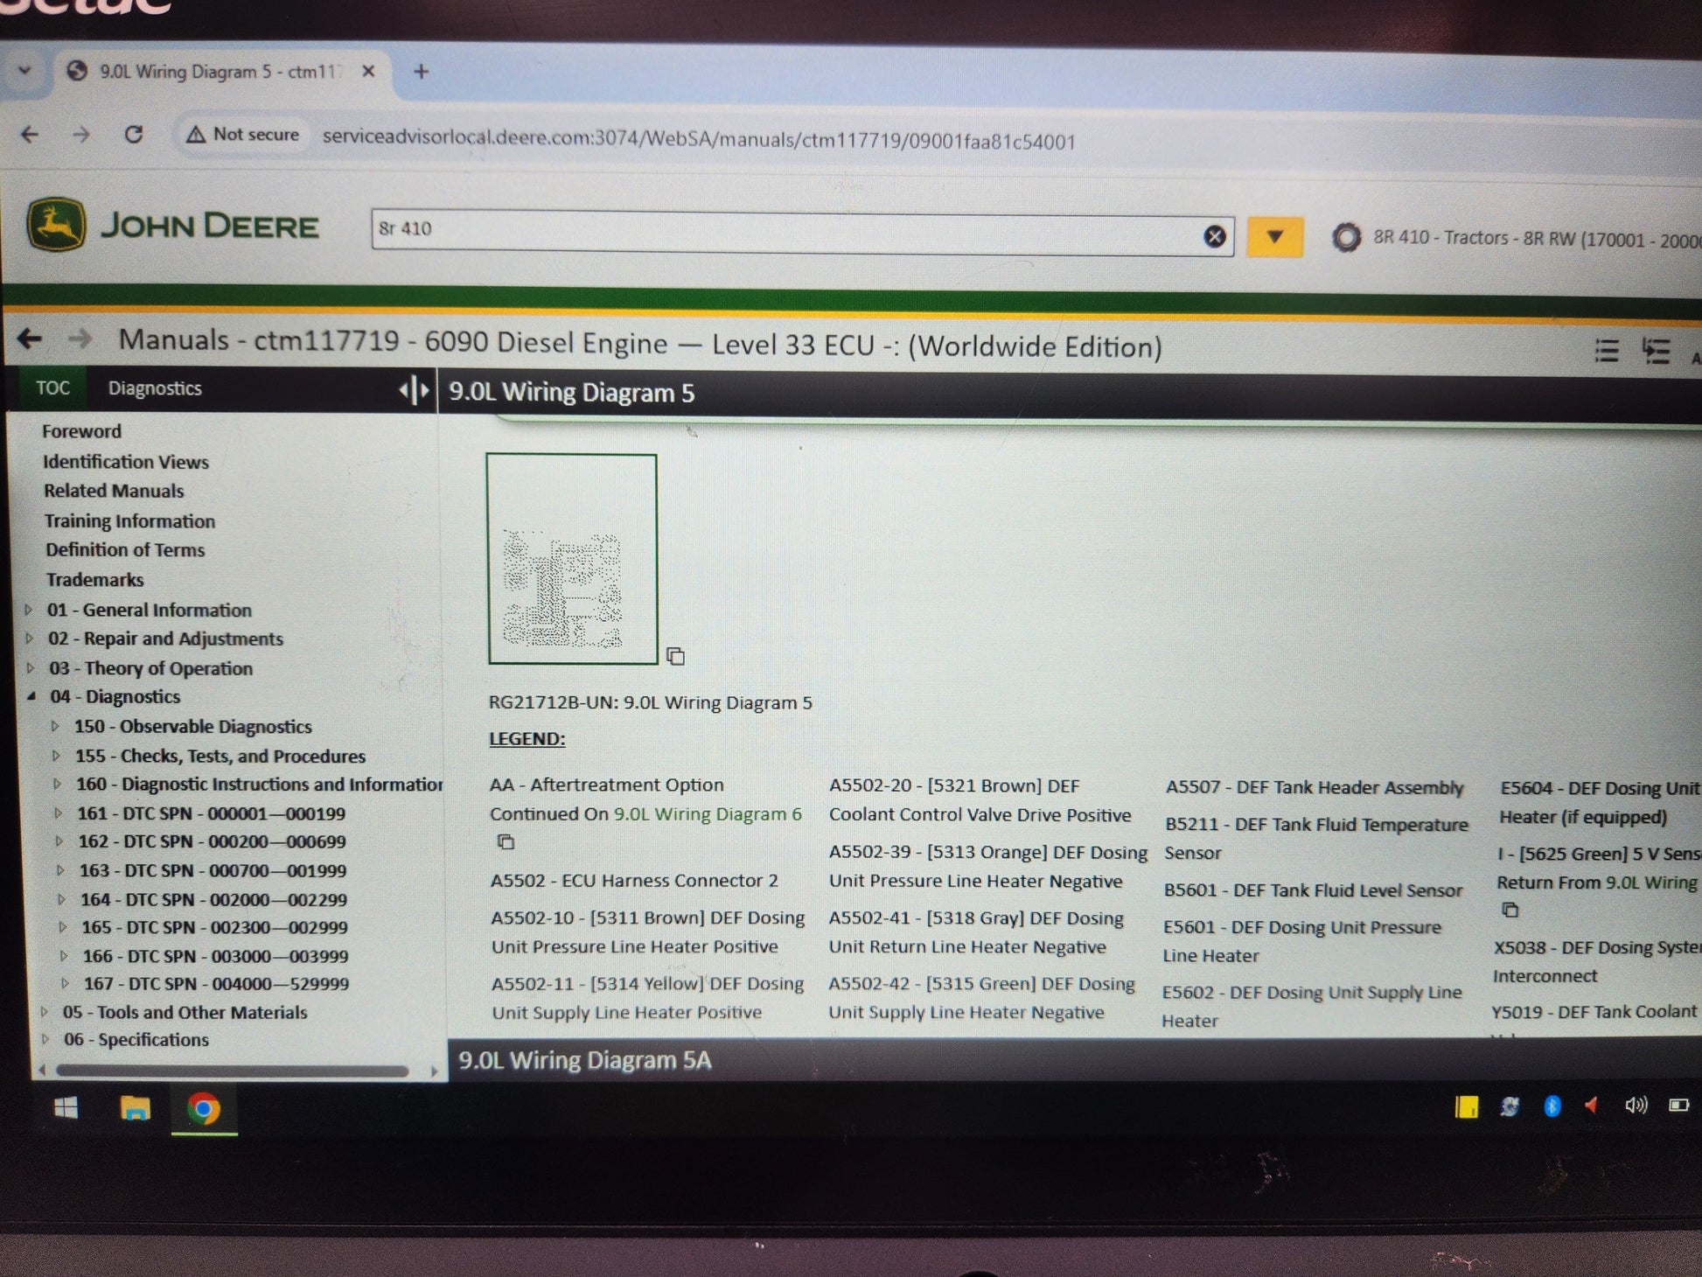The width and height of the screenshot is (1702, 1277).
Task: Open a new browser tab
Action: tap(421, 72)
